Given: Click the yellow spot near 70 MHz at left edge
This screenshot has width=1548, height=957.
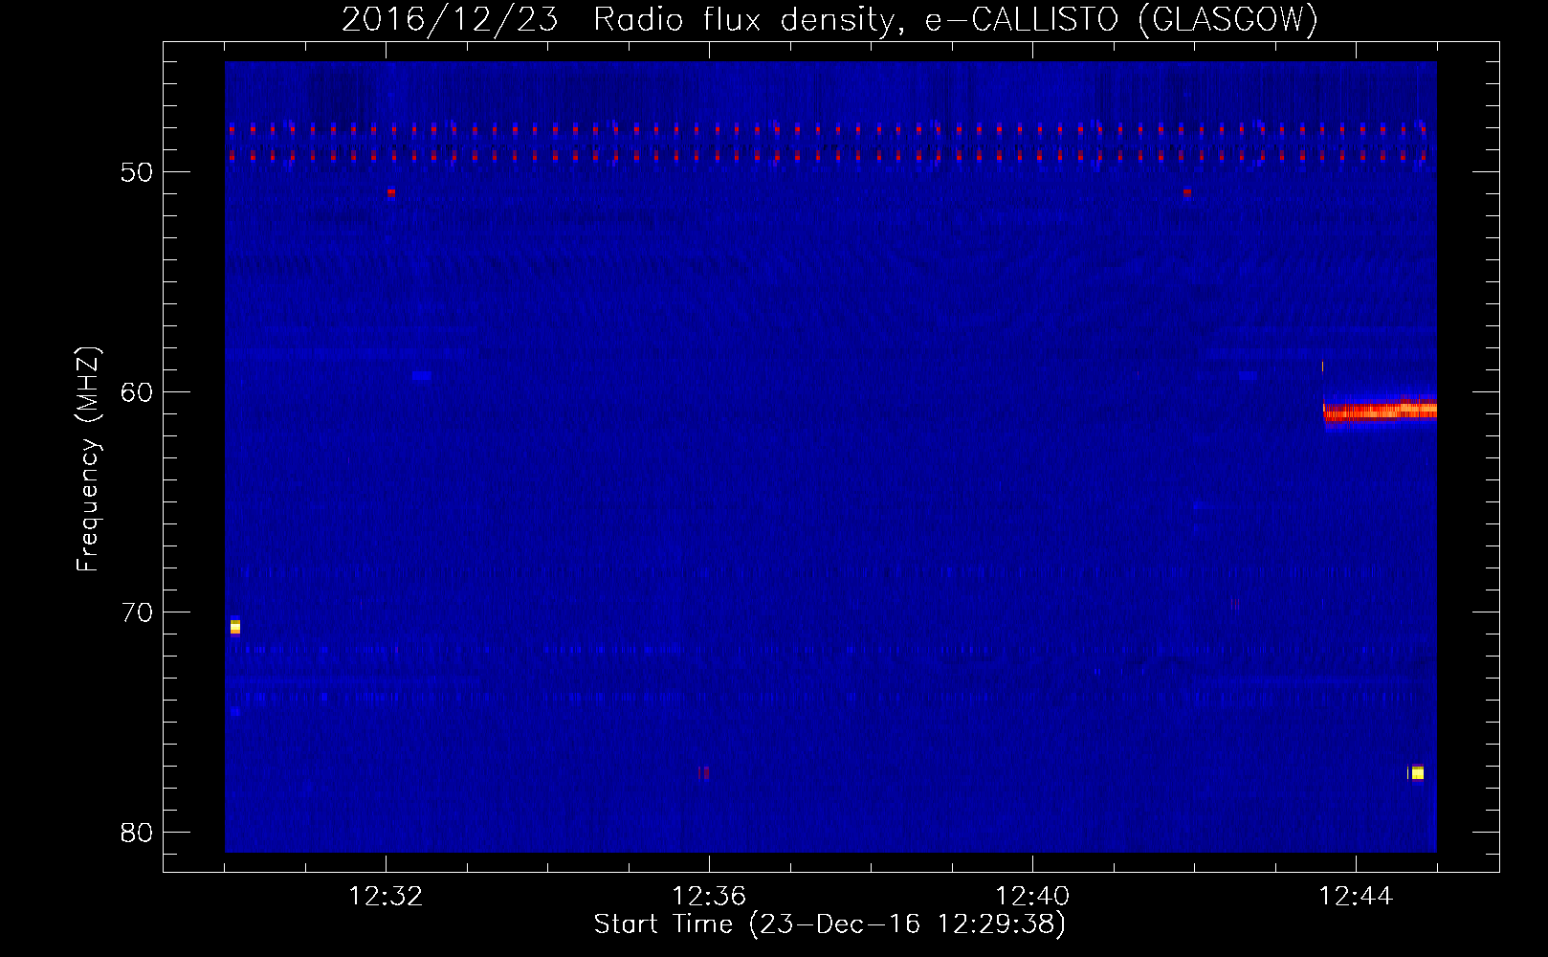Looking at the screenshot, I should pos(235,627).
